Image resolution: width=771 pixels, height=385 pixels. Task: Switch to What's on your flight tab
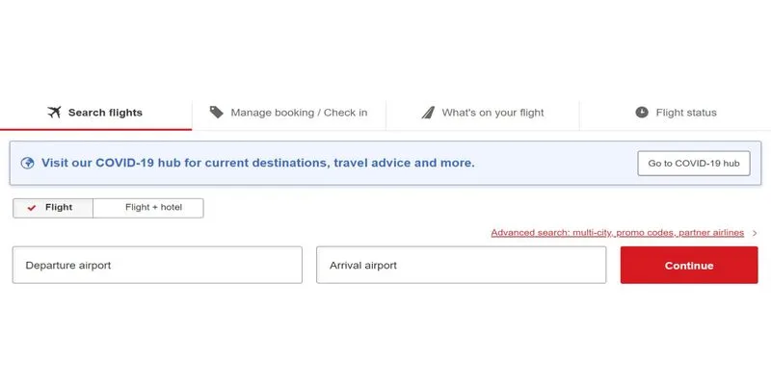(x=483, y=114)
